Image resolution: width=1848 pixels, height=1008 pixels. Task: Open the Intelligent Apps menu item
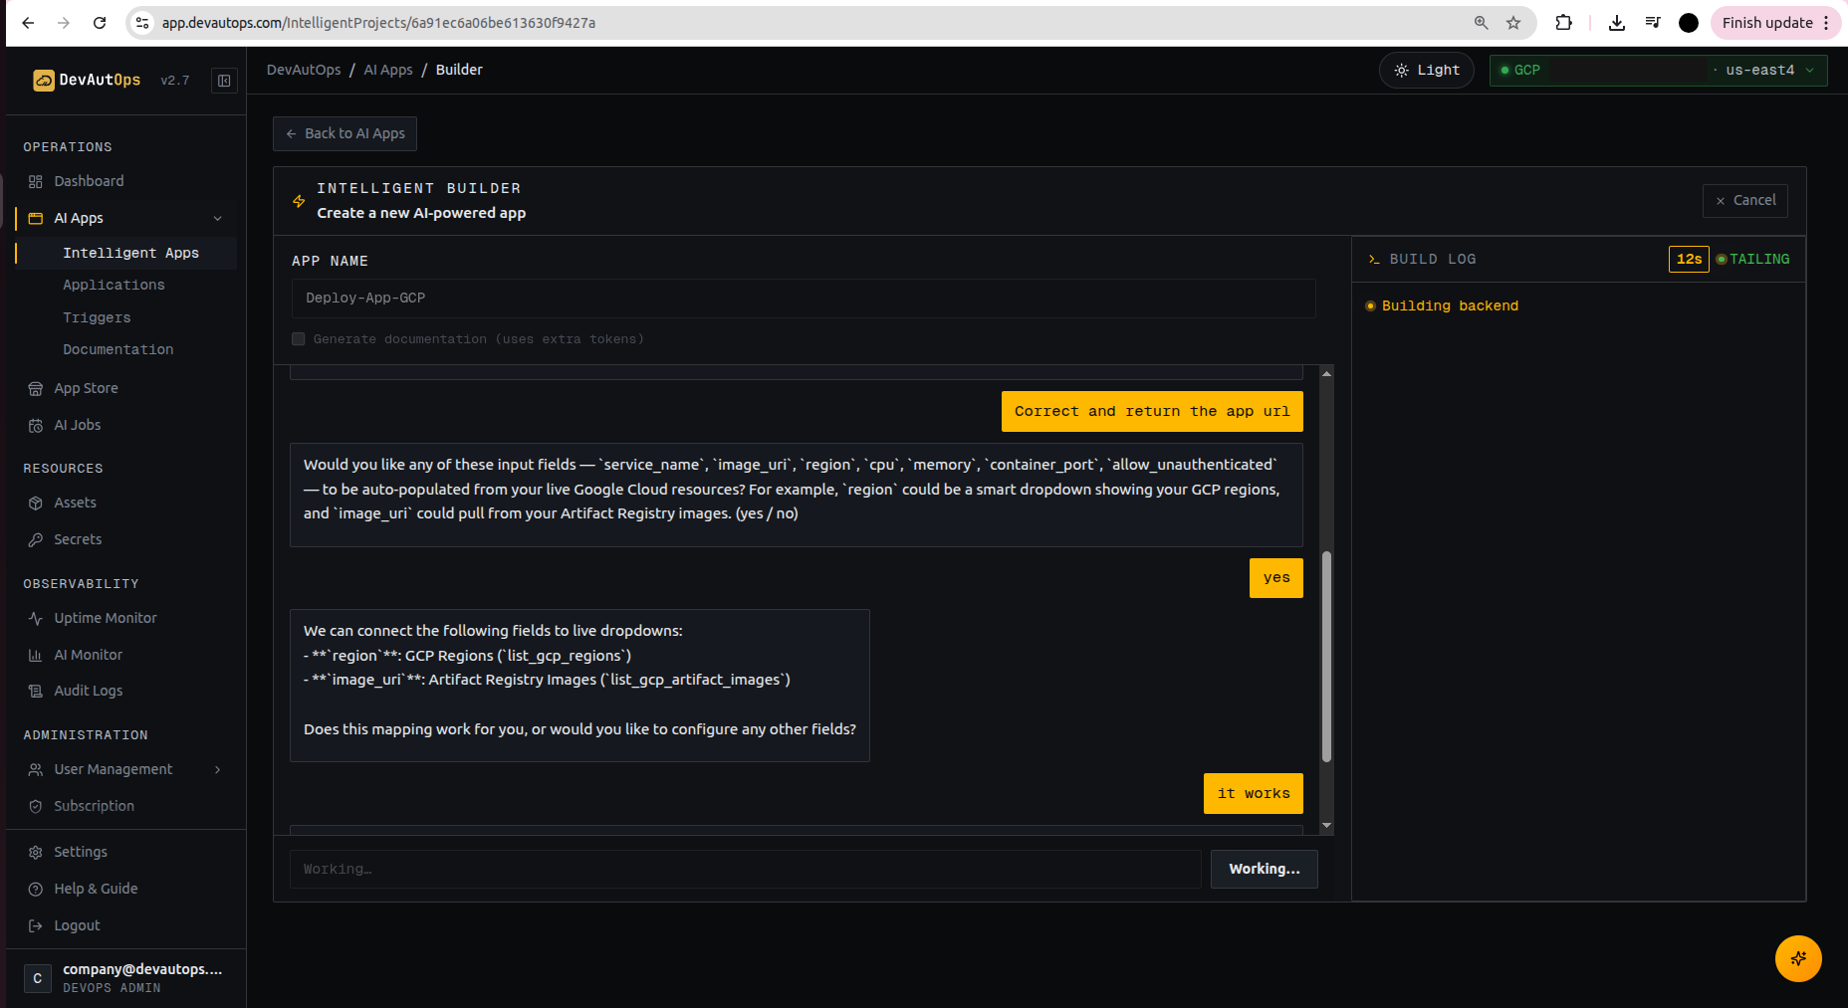click(x=130, y=253)
